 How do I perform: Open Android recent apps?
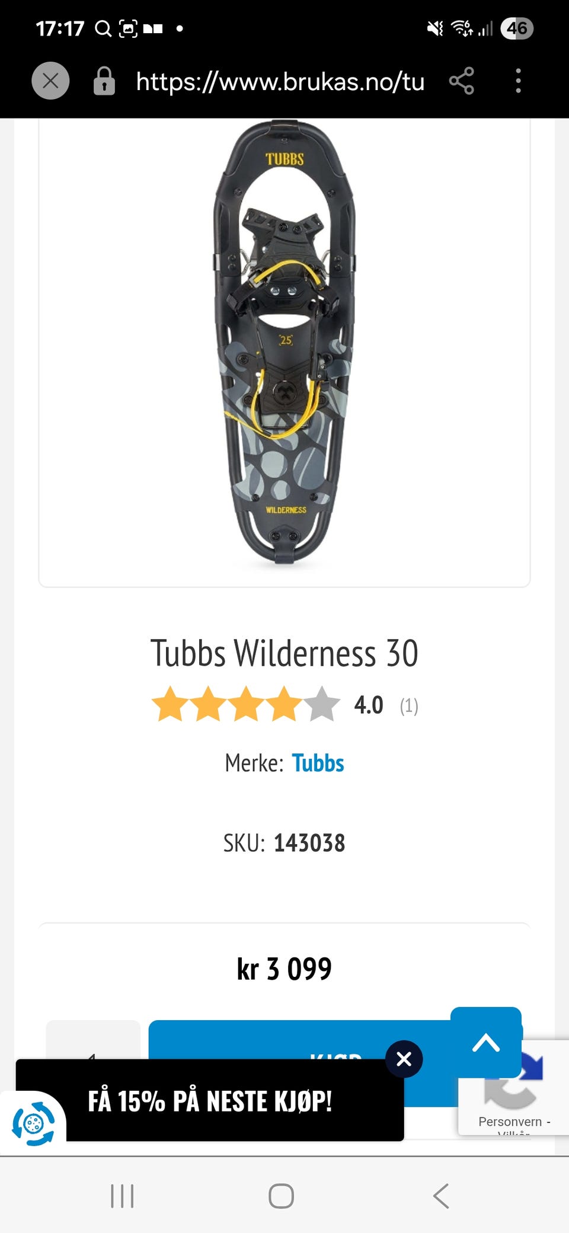(122, 1196)
